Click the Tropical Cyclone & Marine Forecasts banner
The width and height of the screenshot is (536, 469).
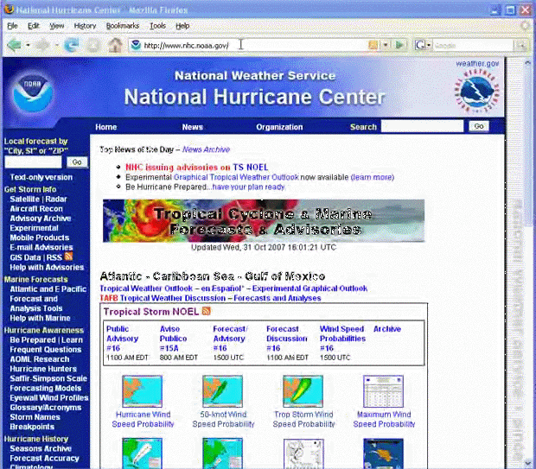(x=264, y=220)
